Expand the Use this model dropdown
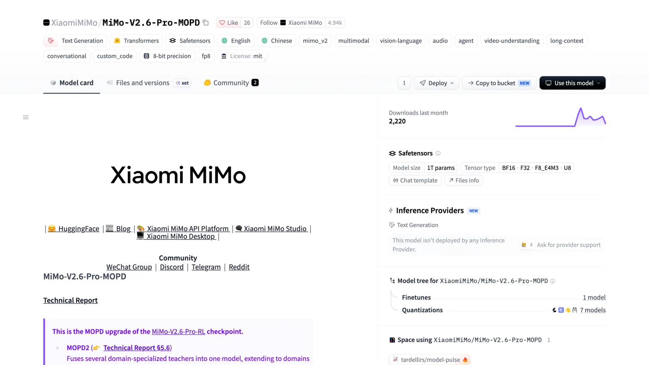 point(572,83)
